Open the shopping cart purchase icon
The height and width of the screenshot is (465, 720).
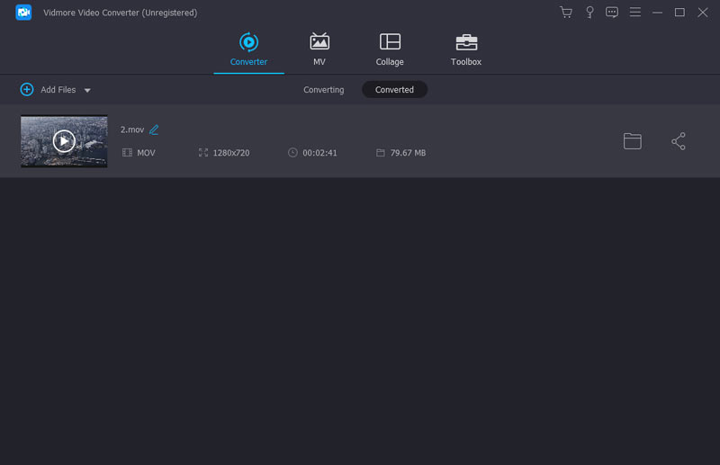[566, 13]
